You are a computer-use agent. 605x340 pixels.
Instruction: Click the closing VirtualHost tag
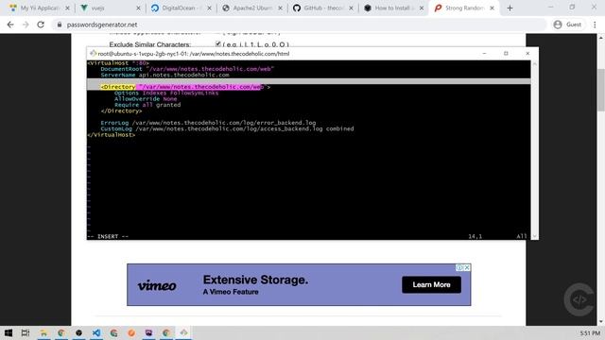point(112,134)
